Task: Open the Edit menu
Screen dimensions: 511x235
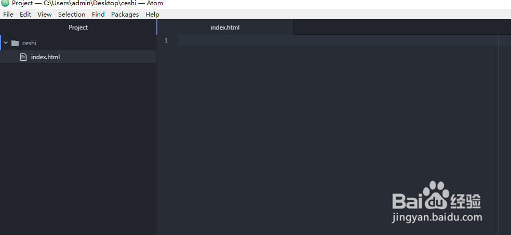Action: tap(25, 15)
